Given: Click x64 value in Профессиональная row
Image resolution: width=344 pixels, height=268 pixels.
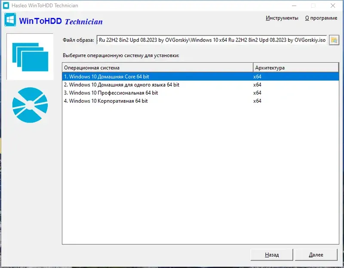Looking at the screenshot, I should (x=257, y=93).
